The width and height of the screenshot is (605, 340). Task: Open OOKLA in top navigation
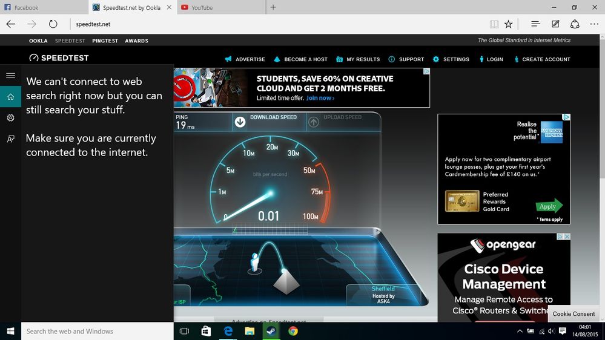click(x=38, y=41)
